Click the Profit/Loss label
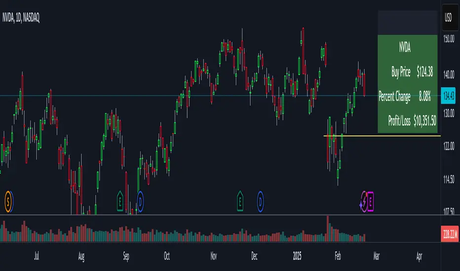This screenshot has height=271, width=460. (x=399, y=120)
